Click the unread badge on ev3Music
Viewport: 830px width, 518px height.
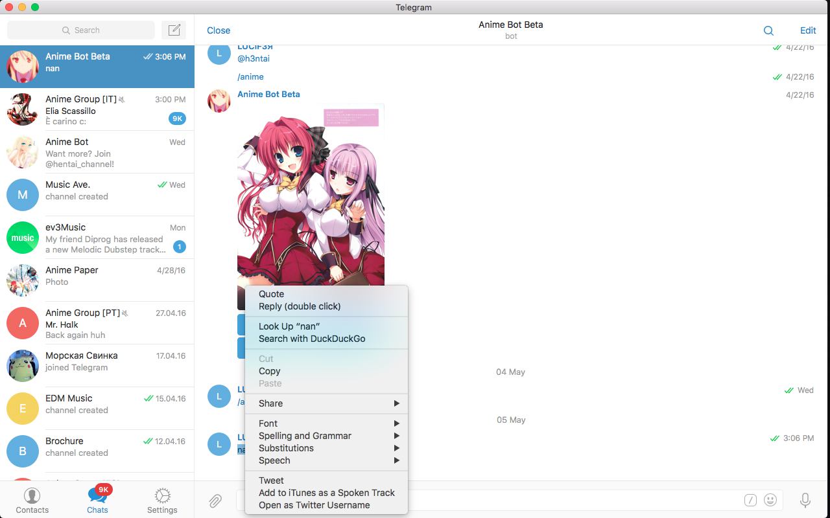(x=180, y=247)
